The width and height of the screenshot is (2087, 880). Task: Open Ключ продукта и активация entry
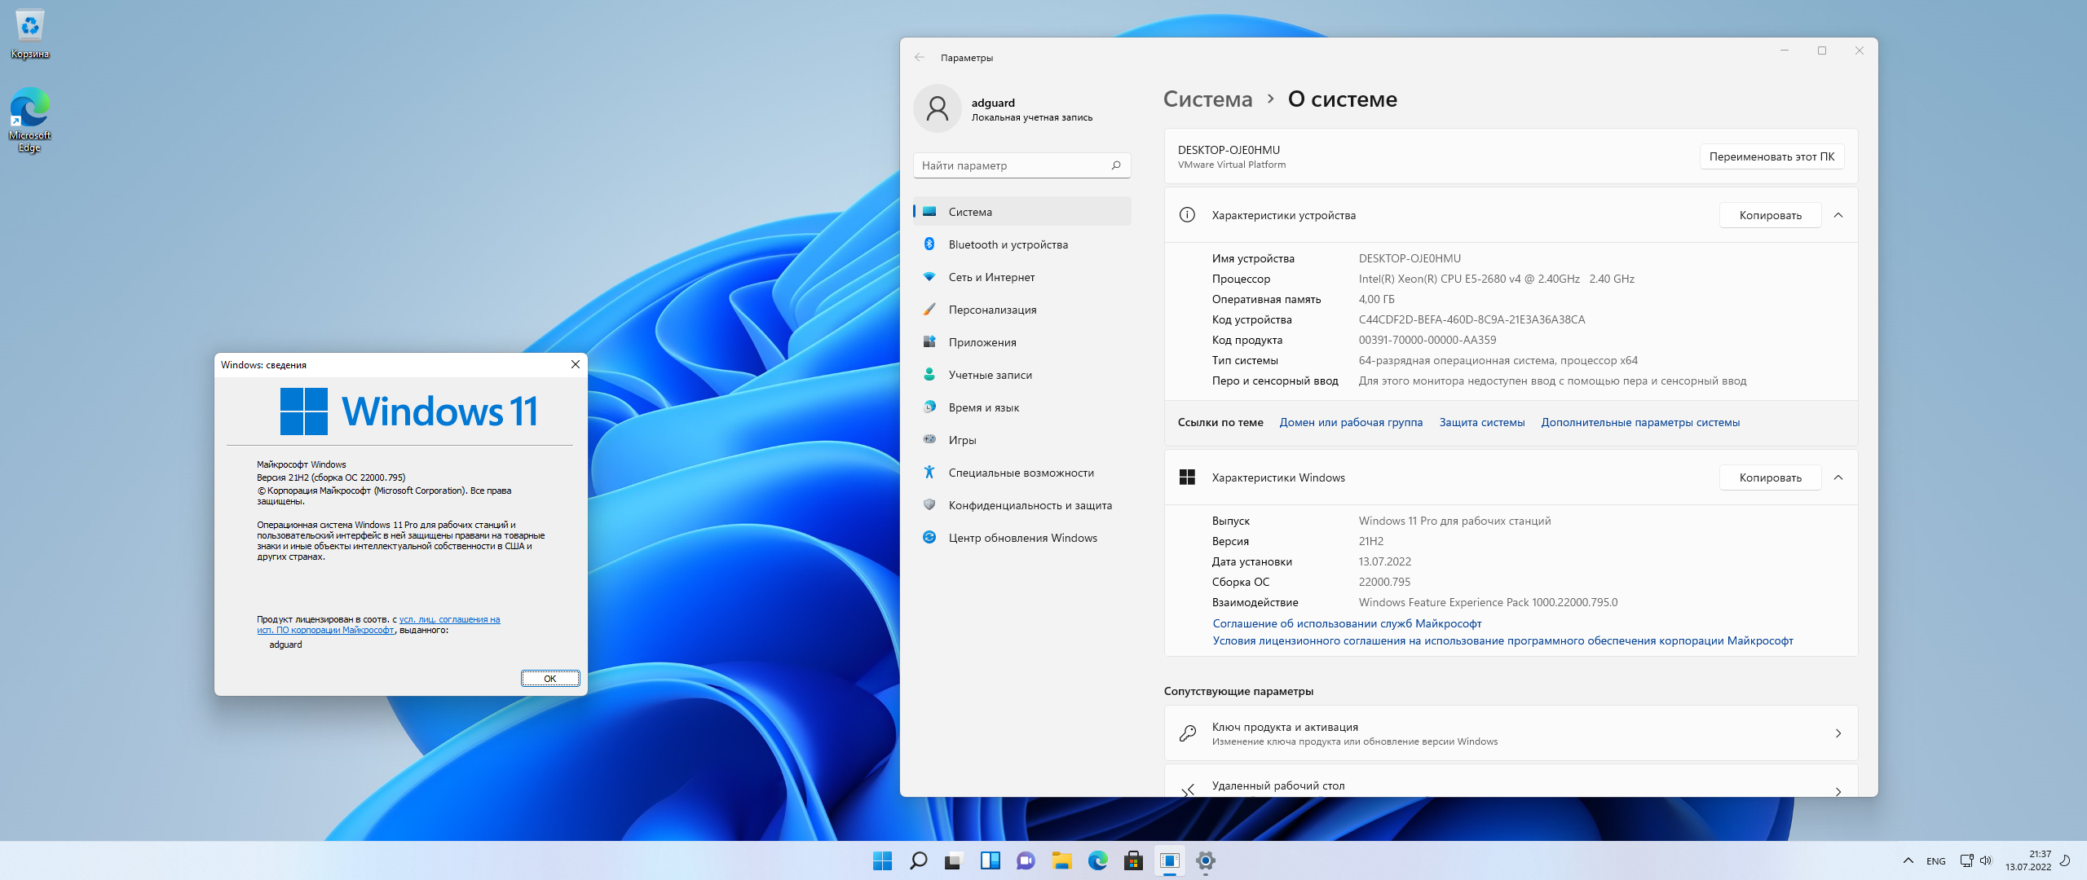(1511, 733)
